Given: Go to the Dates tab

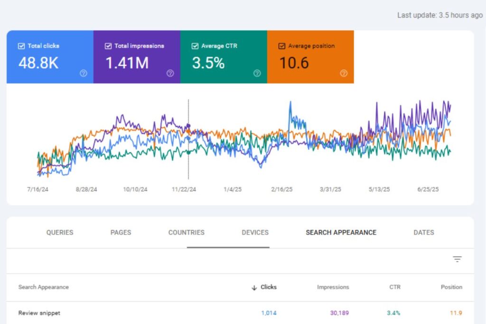Looking at the screenshot, I should (423, 232).
